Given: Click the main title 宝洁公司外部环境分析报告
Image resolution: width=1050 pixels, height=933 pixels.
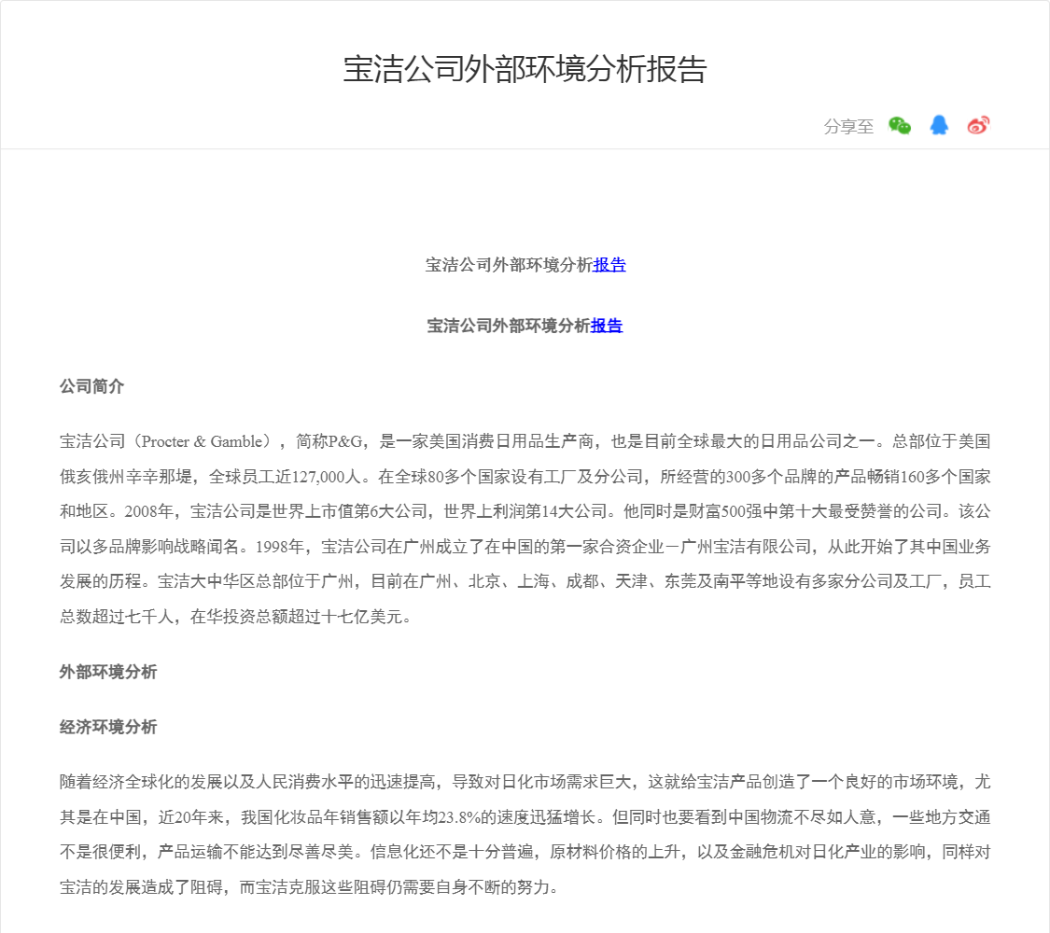Looking at the screenshot, I should [525, 69].
